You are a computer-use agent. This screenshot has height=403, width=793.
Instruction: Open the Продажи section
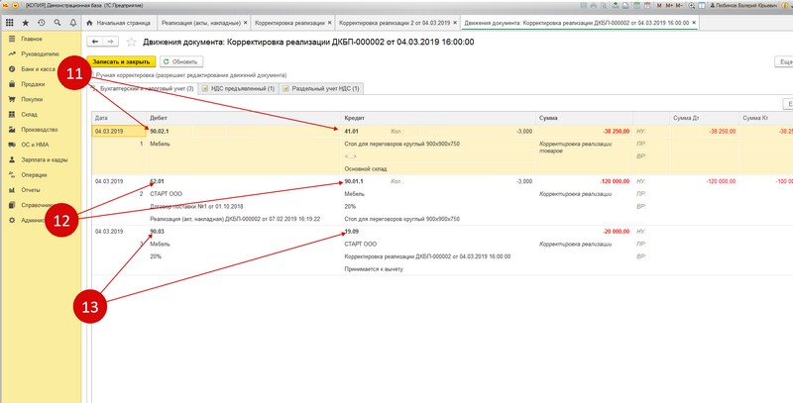click(x=33, y=84)
